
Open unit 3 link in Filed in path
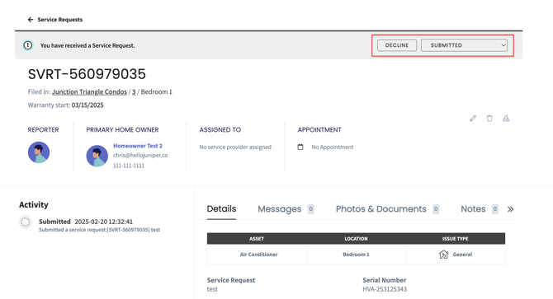pyautogui.click(x=134, y=91)
